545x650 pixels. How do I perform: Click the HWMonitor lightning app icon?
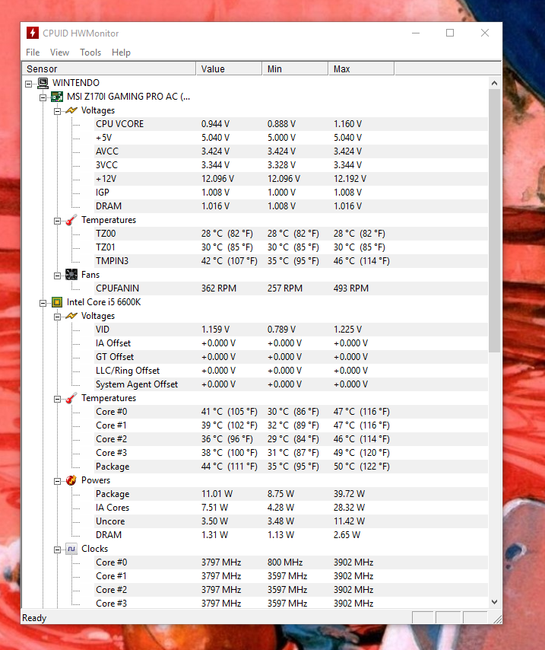(x=32, y=33)
